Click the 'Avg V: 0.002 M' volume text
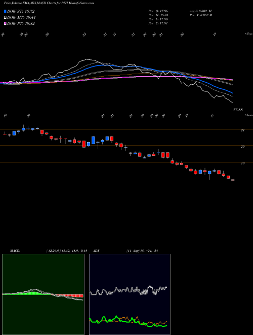253x335 pixels. 200,11
